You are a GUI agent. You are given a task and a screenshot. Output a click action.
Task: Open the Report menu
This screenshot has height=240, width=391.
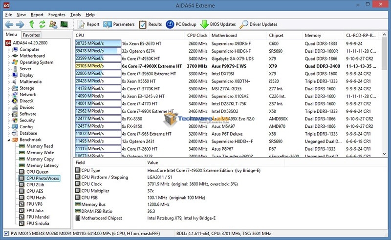(x=37, y=15)
